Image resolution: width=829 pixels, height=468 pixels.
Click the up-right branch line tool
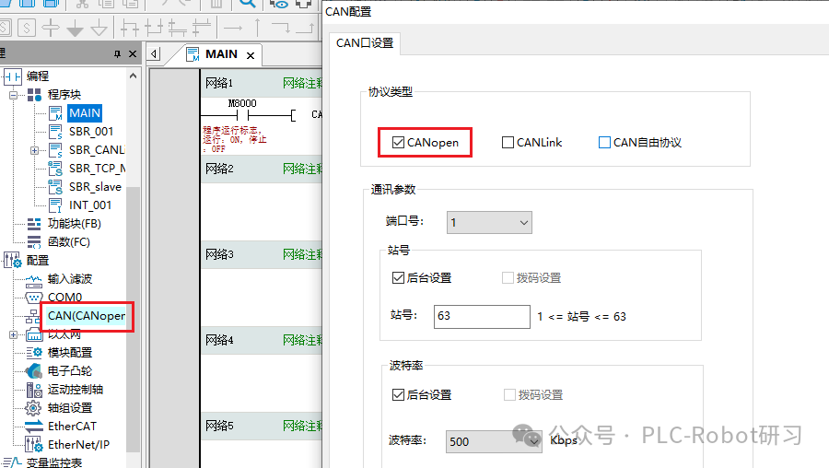(306, 28)
